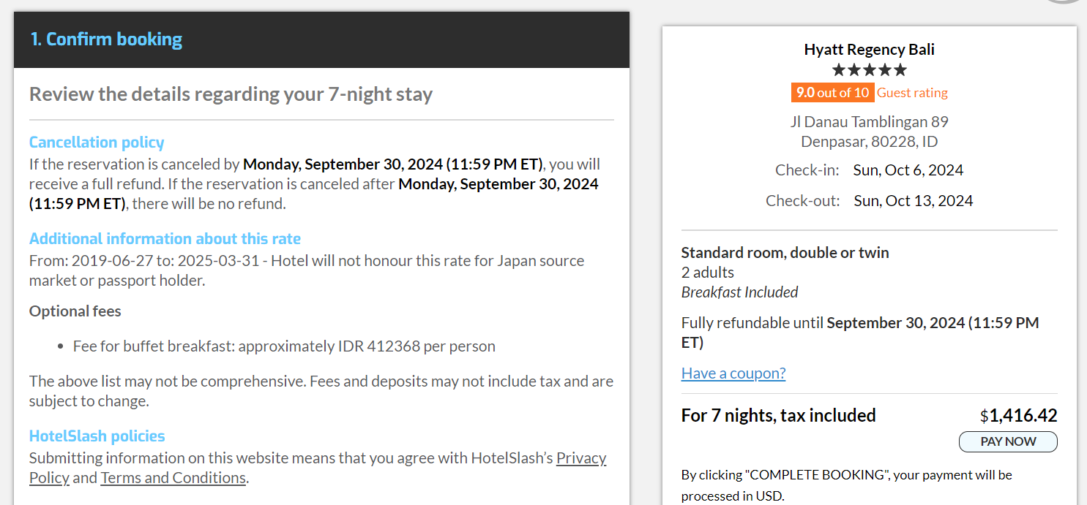Click the fifth star of the hotel rating

pos(901,69)
